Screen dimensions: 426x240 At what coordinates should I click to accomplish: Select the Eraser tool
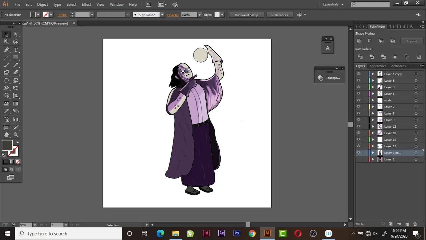pyautogui.click(x=16, y=72)
